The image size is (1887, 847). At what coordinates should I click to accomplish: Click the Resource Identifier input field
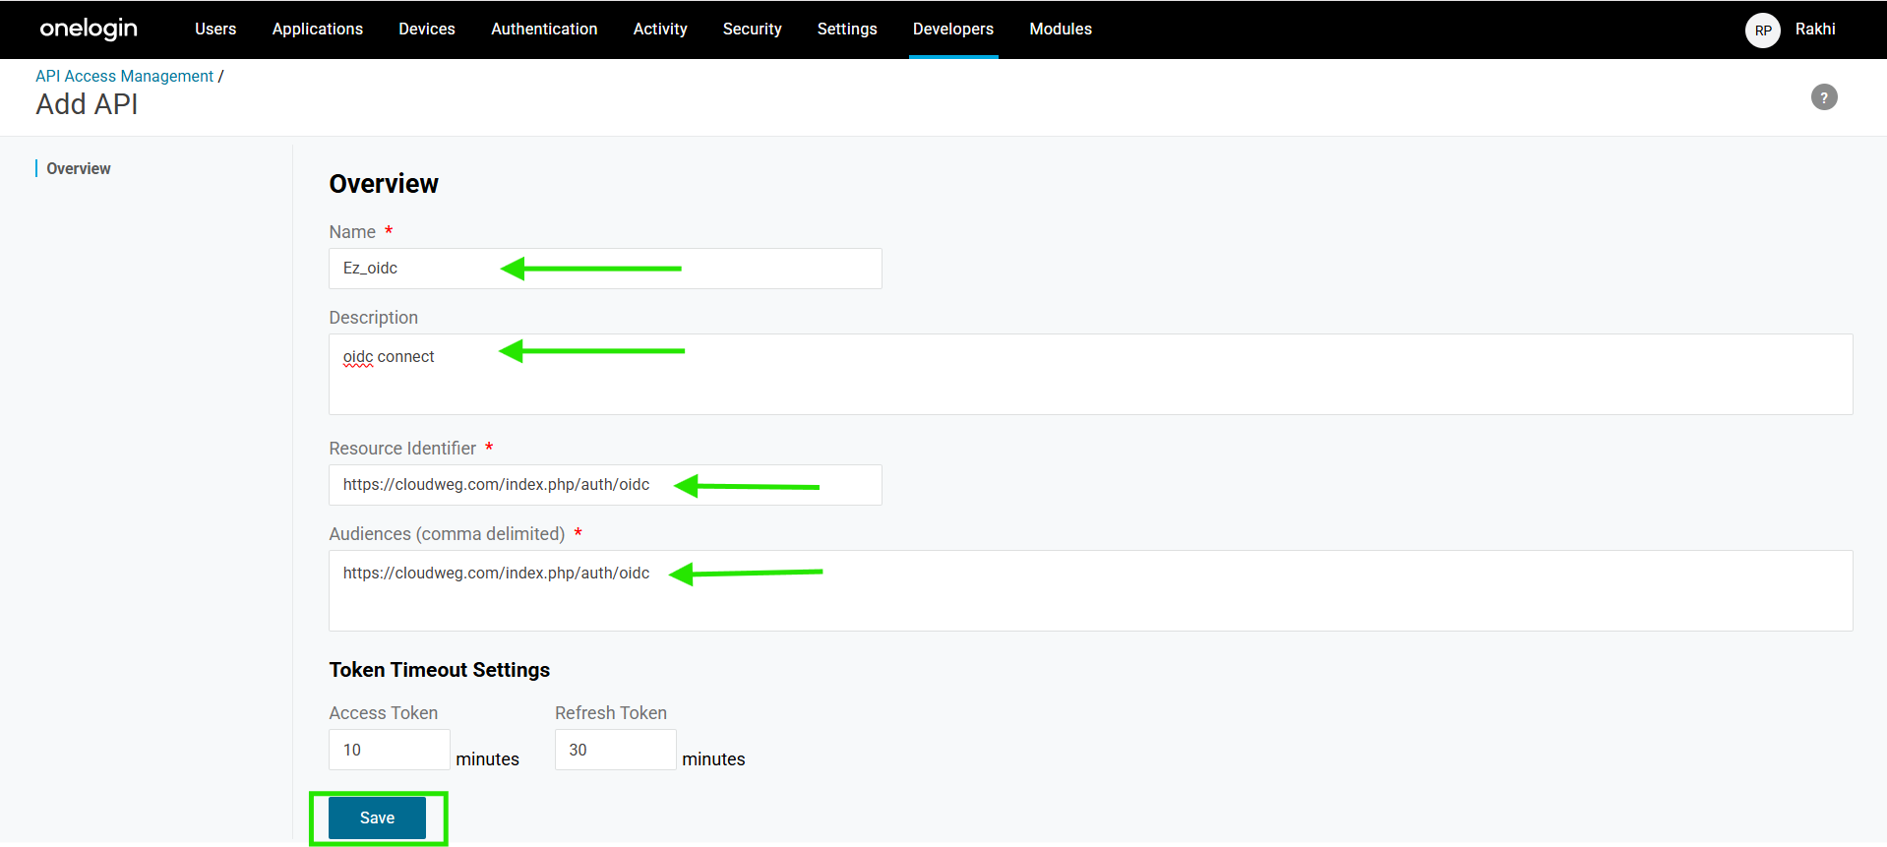click(605, 485)
